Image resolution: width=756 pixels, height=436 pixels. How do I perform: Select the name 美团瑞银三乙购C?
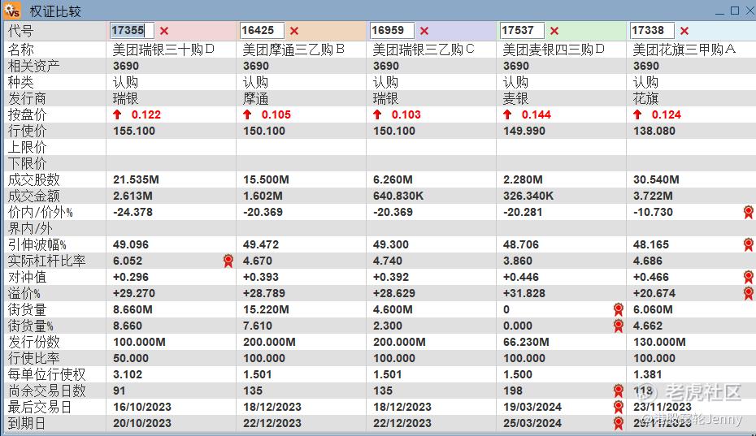coord(424,50)
